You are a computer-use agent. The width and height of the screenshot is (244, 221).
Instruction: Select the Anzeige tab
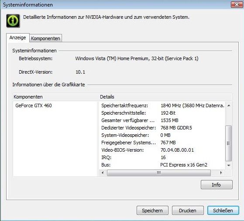tap(18, 37)
